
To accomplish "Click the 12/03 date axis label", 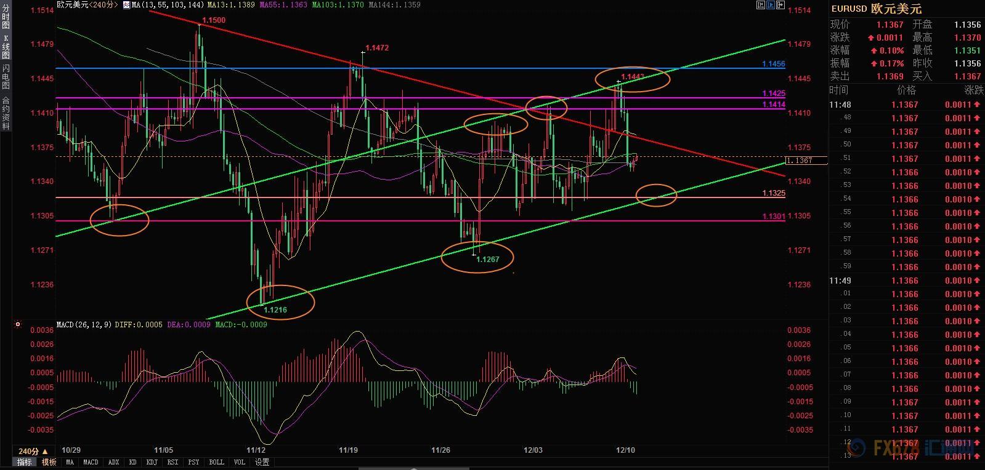I will (533, 450).
